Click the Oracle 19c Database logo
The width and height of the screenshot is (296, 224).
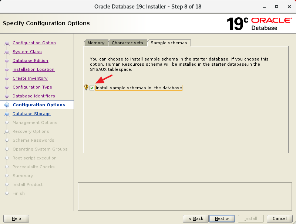coord(259,24)
